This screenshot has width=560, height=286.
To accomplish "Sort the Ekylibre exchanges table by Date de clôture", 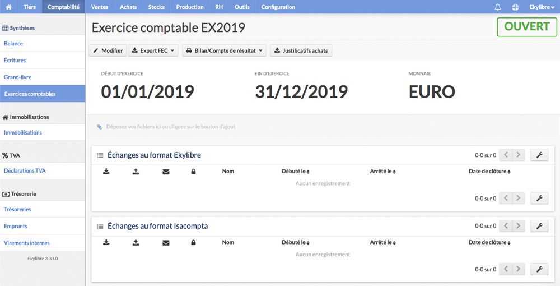I will pos(489,172).
